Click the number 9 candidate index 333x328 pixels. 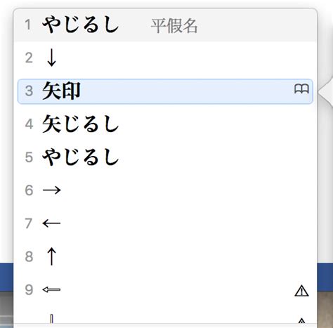(x=29, y=290)
